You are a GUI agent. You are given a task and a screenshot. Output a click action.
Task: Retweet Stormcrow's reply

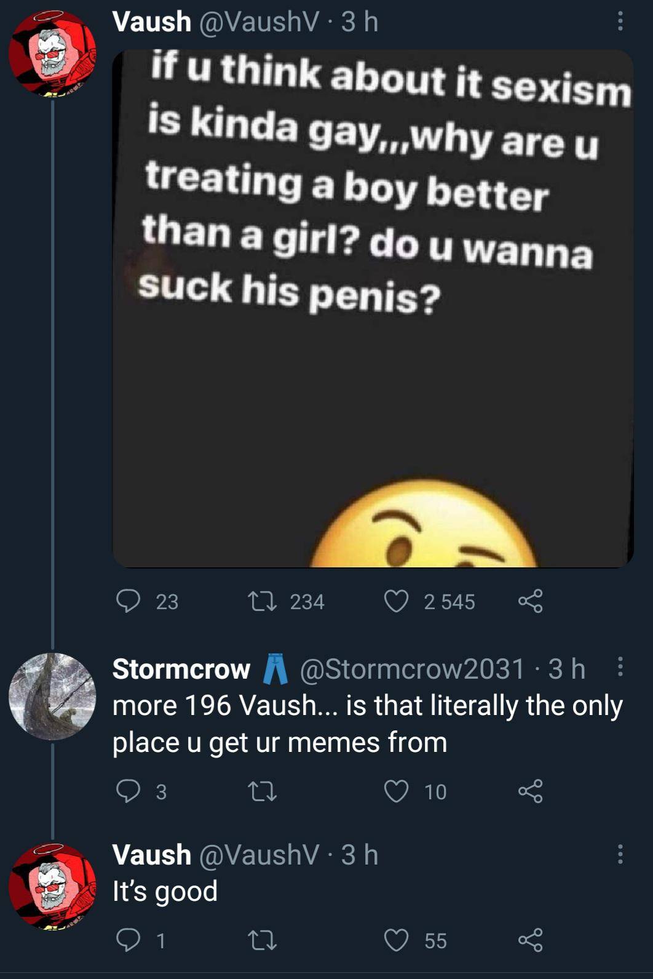261,791
